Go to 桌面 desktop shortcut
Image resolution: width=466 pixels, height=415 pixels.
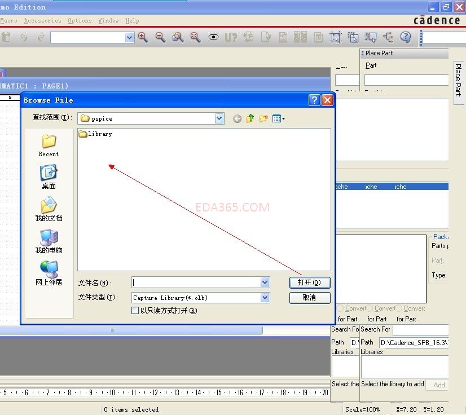(x=49, y=177)
